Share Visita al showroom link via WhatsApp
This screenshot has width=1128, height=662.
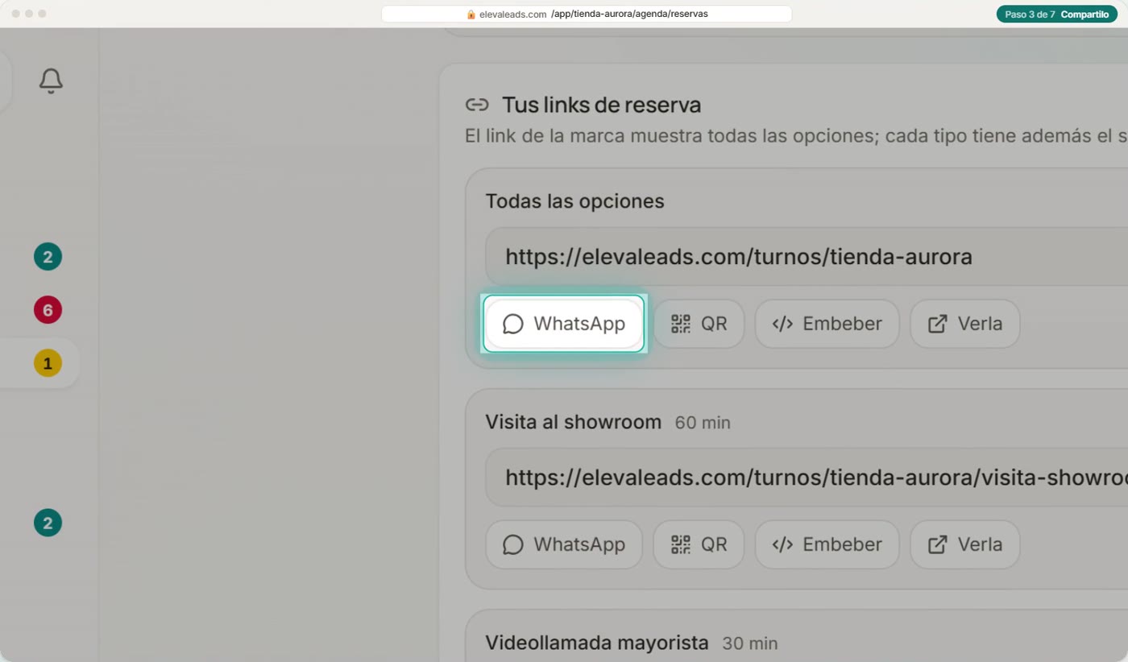click(x=564, y=544)
